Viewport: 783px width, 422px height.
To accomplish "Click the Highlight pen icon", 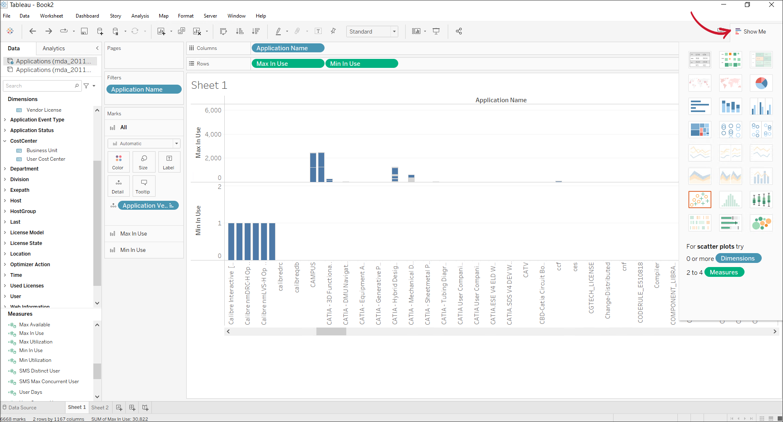I will point(278,31).
